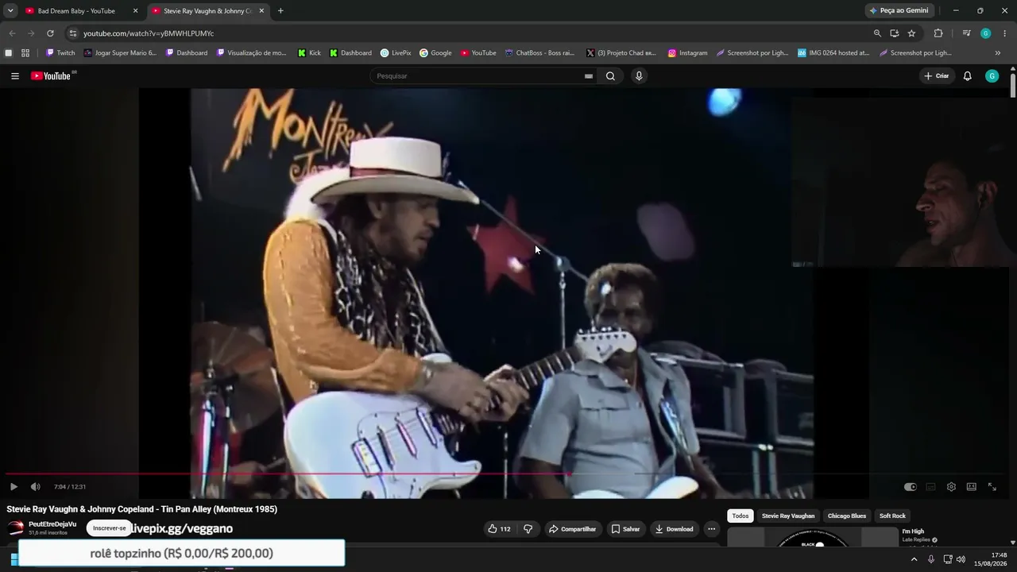Screen dimensions: 1017x572
Task: Open the Chrome profile avatar
Action: coord(986,33)
